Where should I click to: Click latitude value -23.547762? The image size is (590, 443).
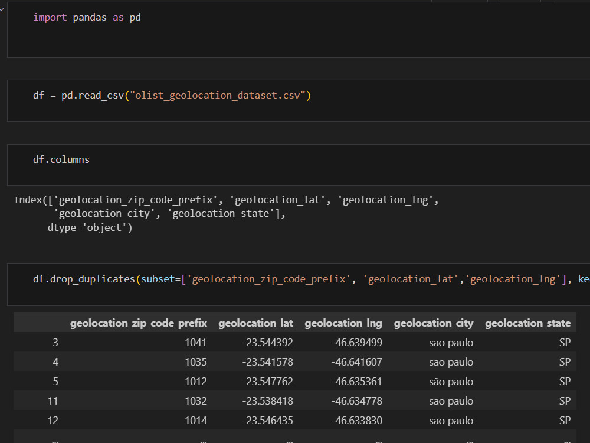tap(267, 382)
